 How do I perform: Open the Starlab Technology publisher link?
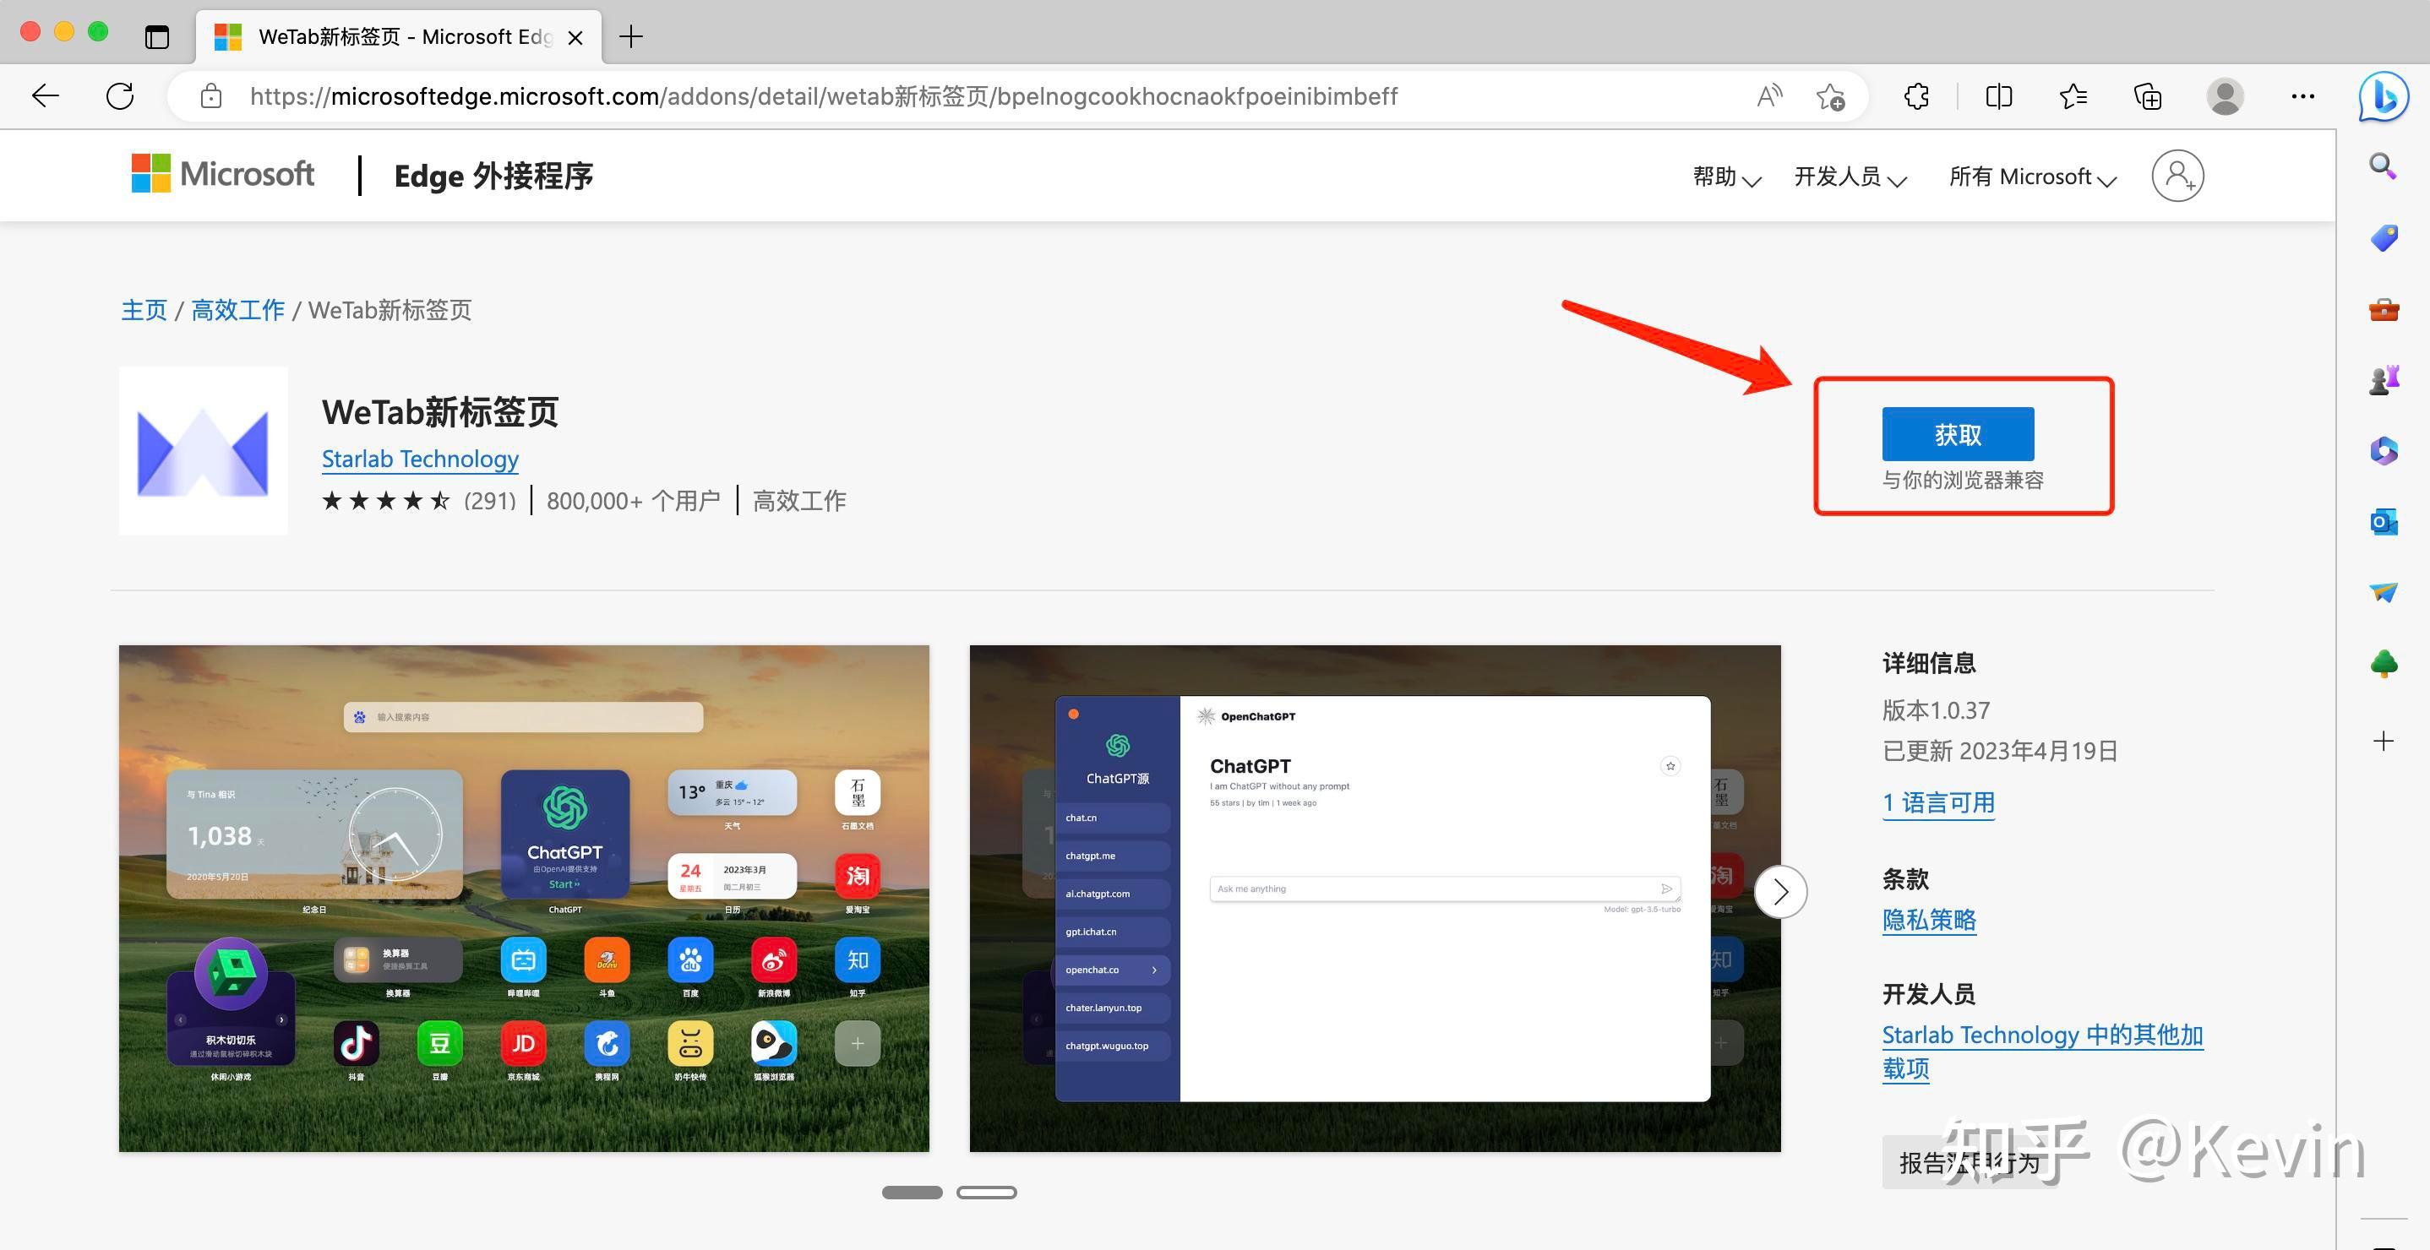click(420, 459)
